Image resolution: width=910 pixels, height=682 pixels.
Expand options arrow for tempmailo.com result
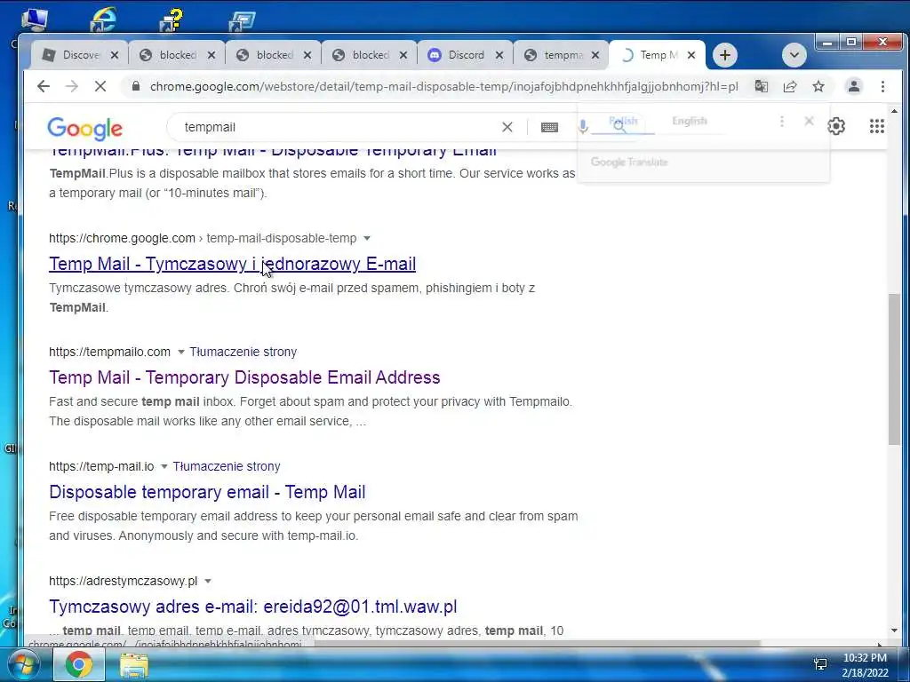(180, 352)
